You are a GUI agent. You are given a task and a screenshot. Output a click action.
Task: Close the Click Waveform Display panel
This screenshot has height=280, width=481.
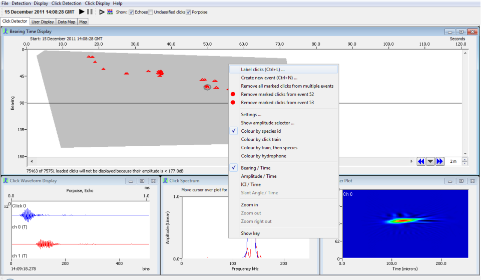tap(153, 181)
